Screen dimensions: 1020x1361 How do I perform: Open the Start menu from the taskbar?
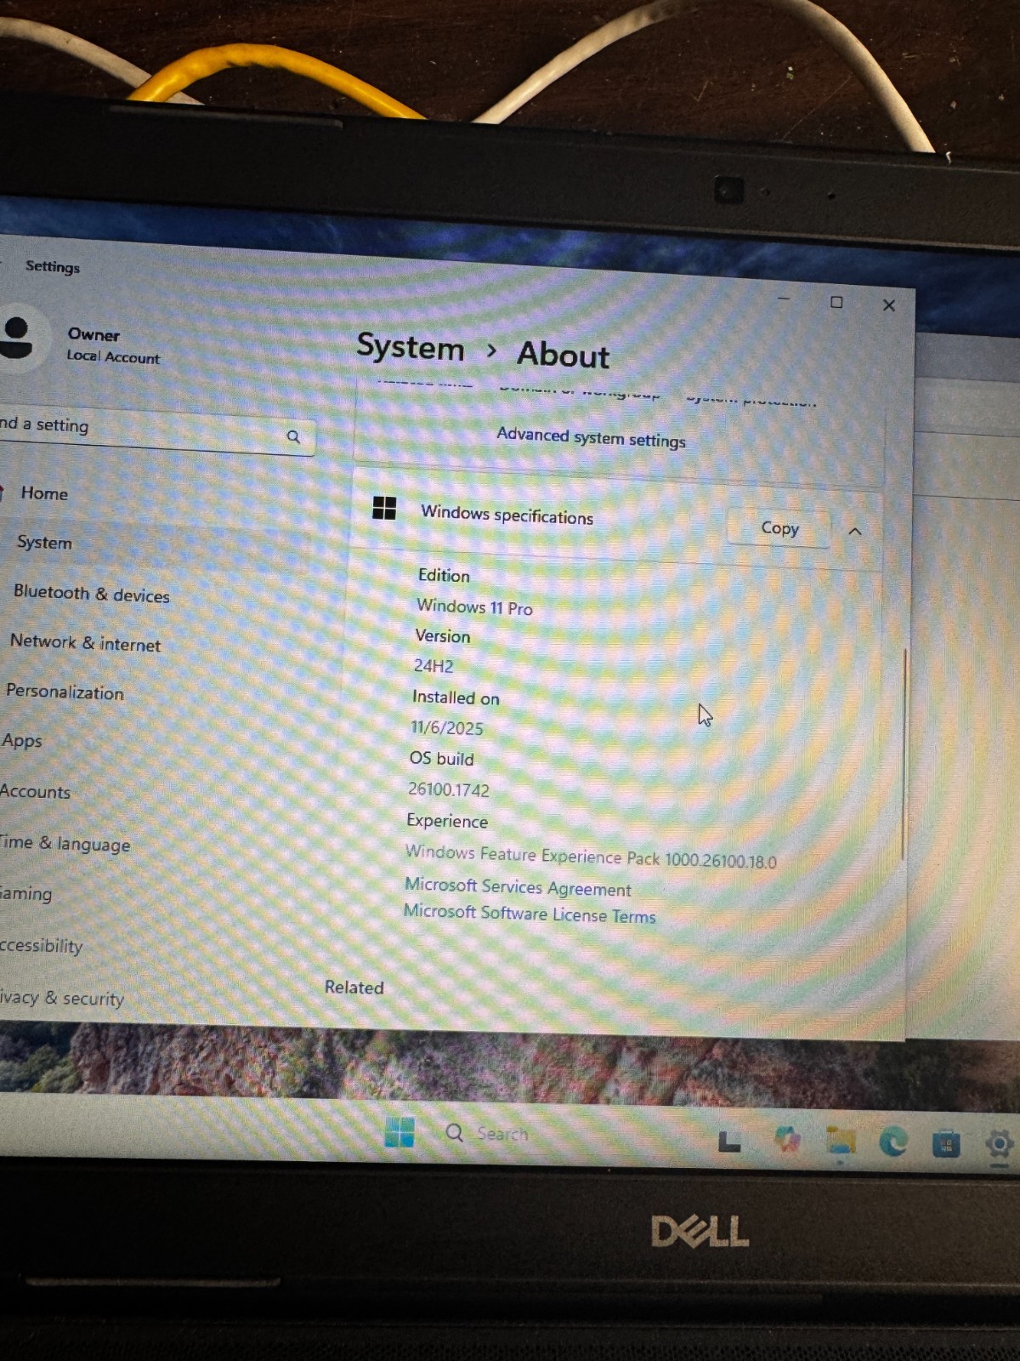pyautogui.click(x=399, y=1132)
